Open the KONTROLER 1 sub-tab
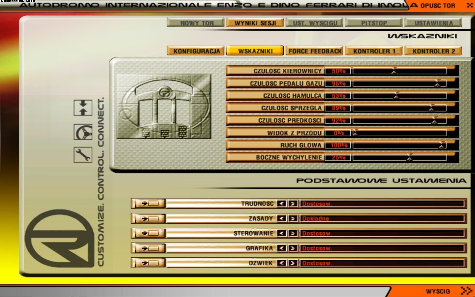Screen dimensions: 475x297 point(374,51)
